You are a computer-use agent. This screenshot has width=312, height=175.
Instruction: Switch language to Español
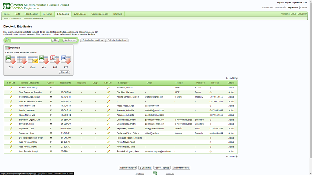(280, 3)
